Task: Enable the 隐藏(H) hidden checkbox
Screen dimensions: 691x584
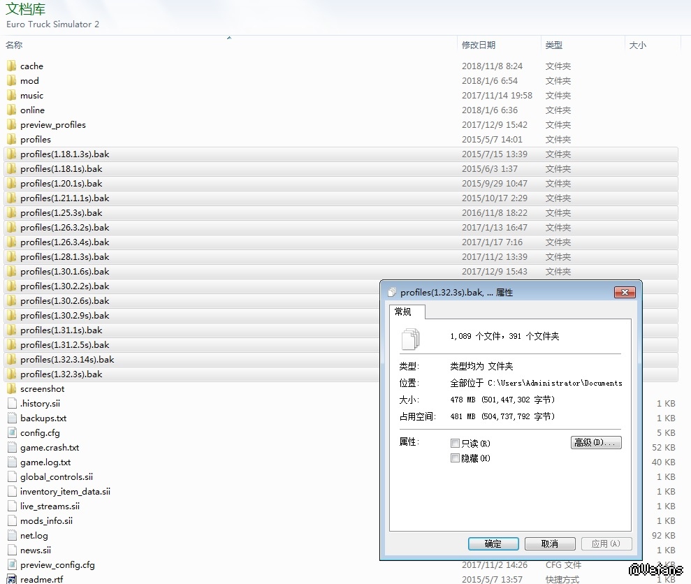Action: click(x=456, y=458)
